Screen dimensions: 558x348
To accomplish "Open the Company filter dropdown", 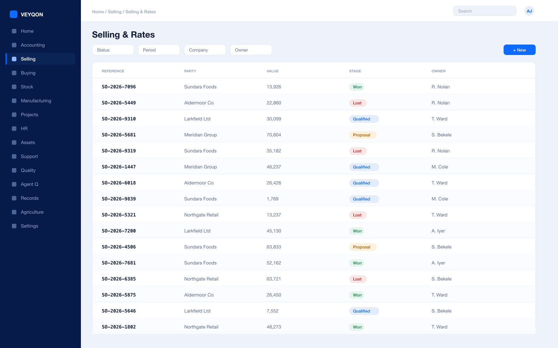I will (205, 50).
